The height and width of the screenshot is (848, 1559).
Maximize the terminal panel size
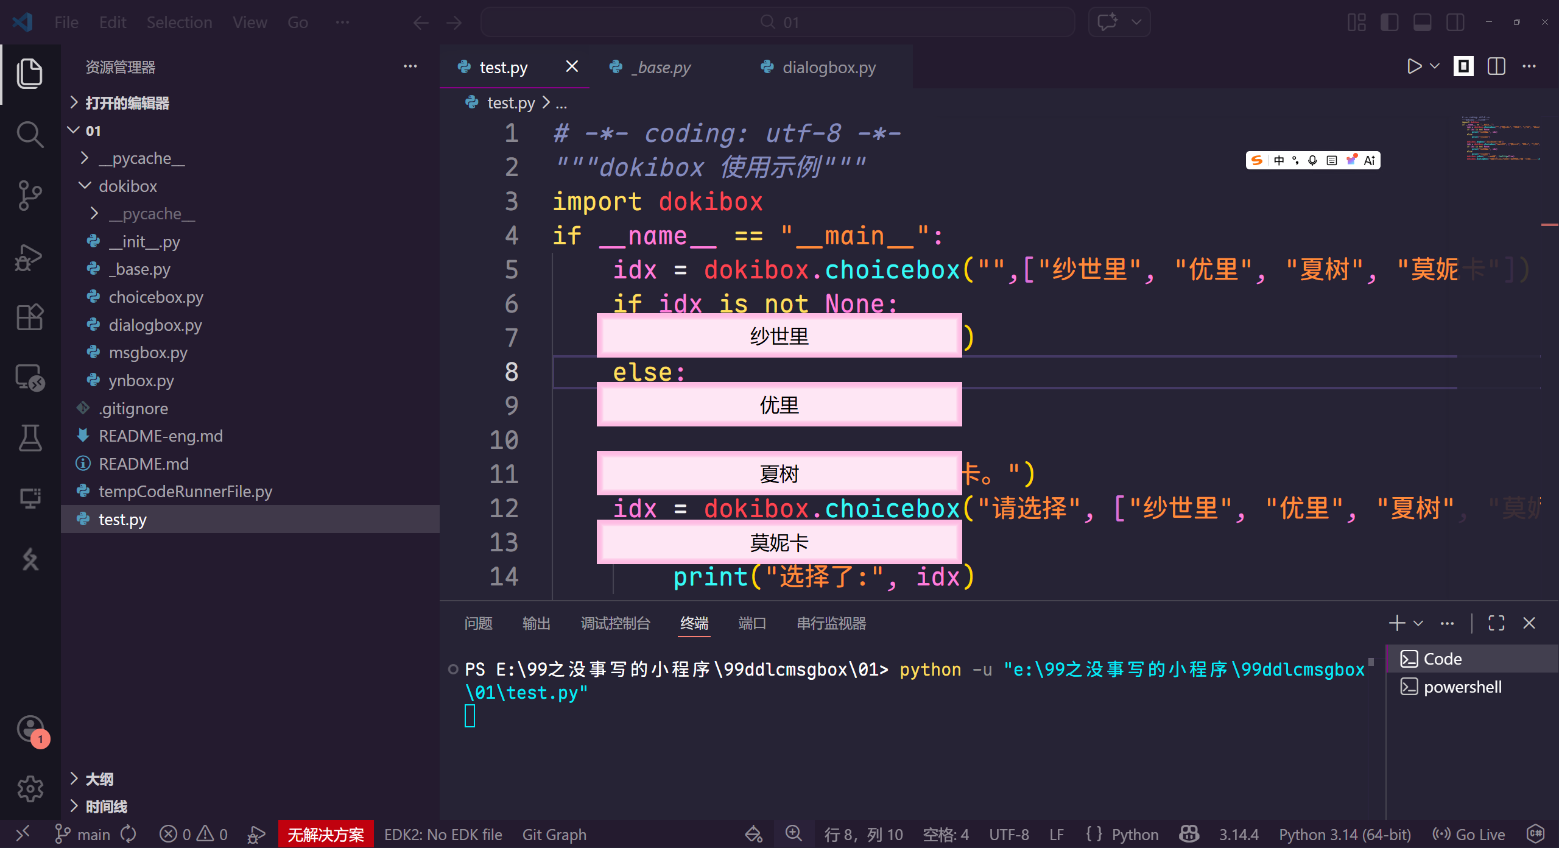tap(1496, 623)
